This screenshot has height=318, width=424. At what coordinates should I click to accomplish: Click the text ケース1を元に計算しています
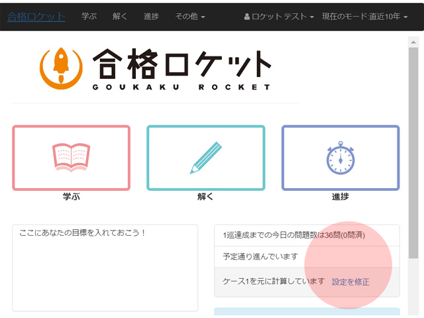pos(274,282)
